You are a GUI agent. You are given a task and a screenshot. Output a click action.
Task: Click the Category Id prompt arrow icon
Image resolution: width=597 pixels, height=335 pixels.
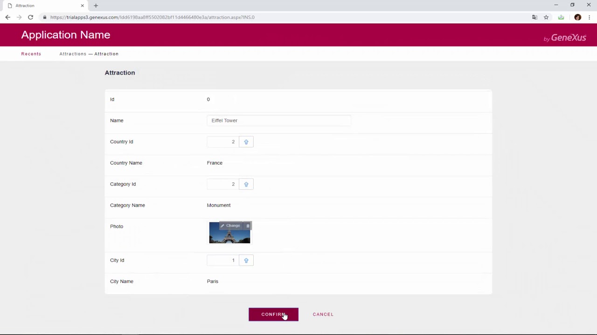(x=246, y=184)
